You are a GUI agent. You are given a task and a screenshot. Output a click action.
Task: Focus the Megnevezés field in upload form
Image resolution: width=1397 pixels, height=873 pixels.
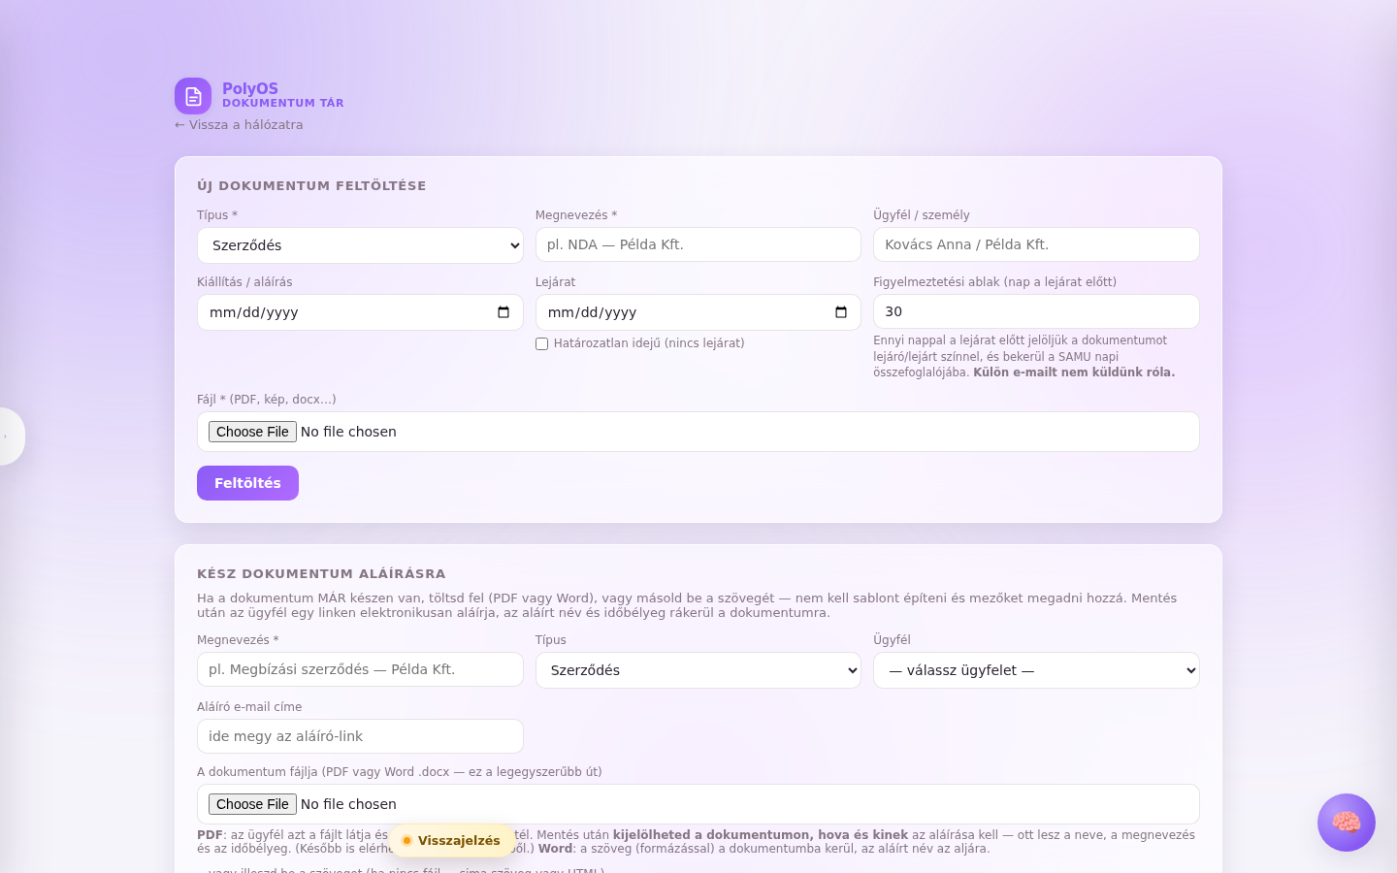click(698, 244)
